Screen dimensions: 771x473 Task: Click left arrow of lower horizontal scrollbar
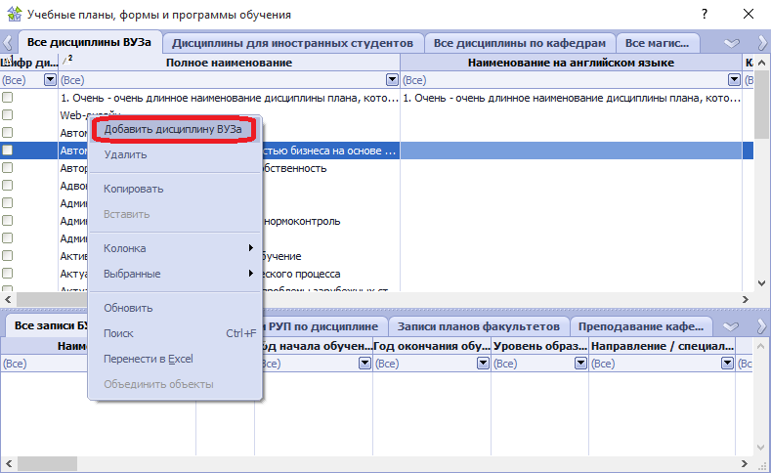point(8,463)
